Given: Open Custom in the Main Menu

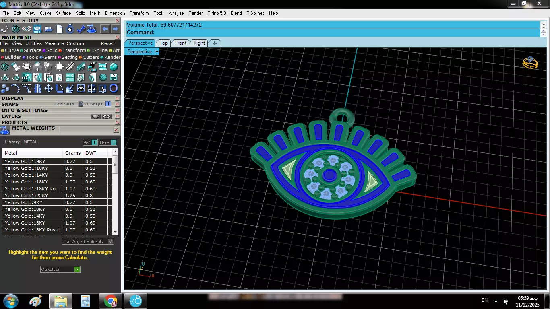Looking at the screenshot, I should tap(75, 43).
